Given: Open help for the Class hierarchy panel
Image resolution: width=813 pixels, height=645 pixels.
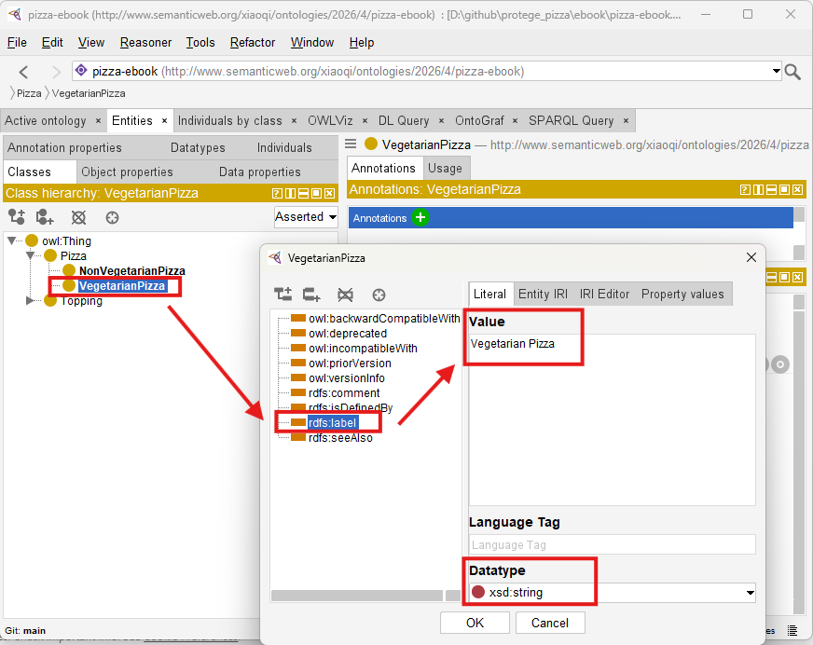Looking at the screenshot, I should (278, 193).
